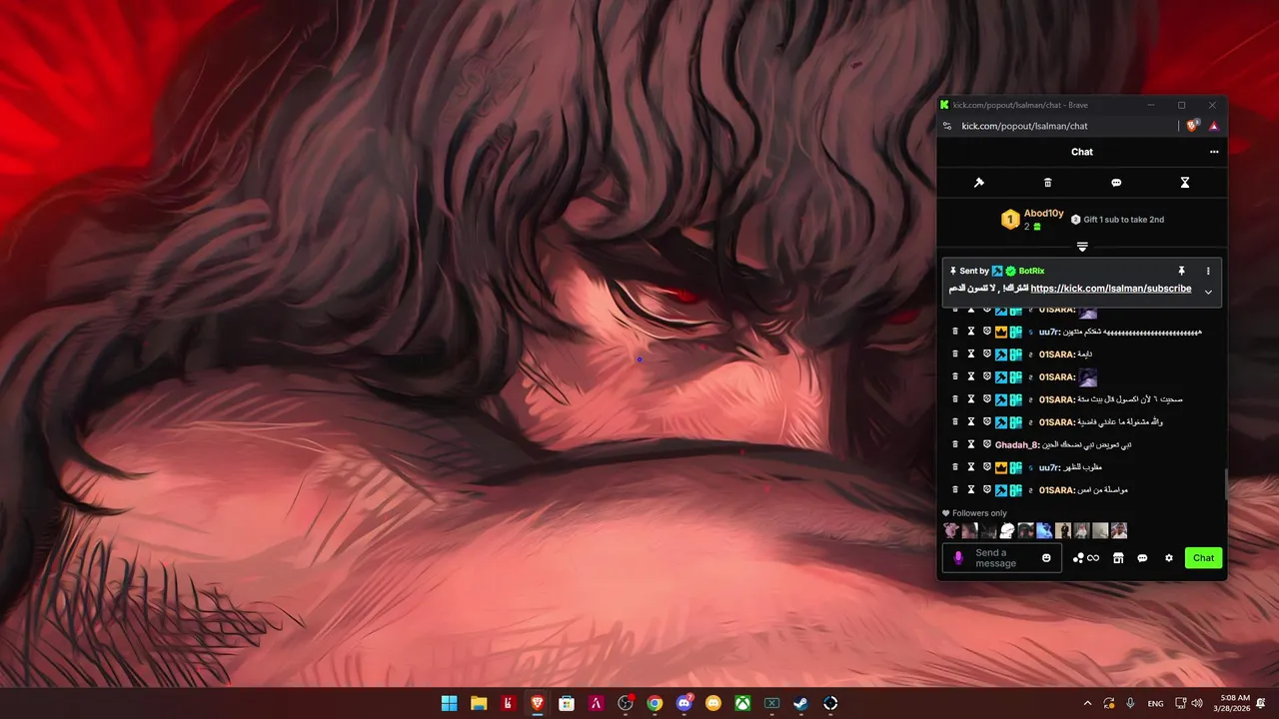Click the hourglass slow mode icon in toolbar
Viewport: 1279px width, 719px height.
pos(1185,183)
